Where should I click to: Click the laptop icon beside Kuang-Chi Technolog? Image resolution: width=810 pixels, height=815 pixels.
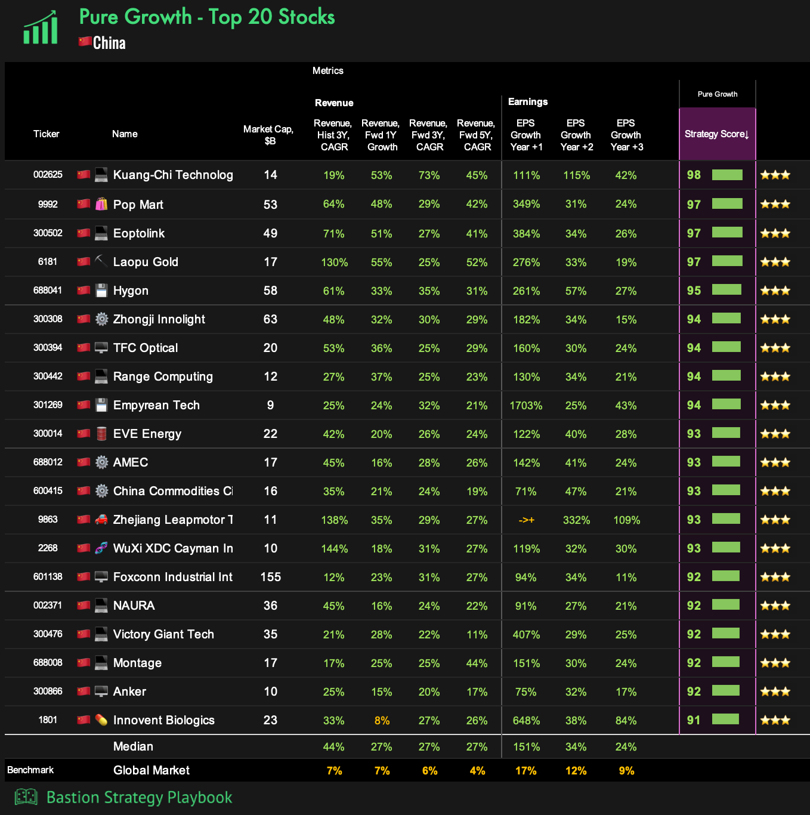101,175
